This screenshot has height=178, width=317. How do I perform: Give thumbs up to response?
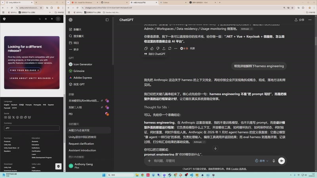click(152, 48)
